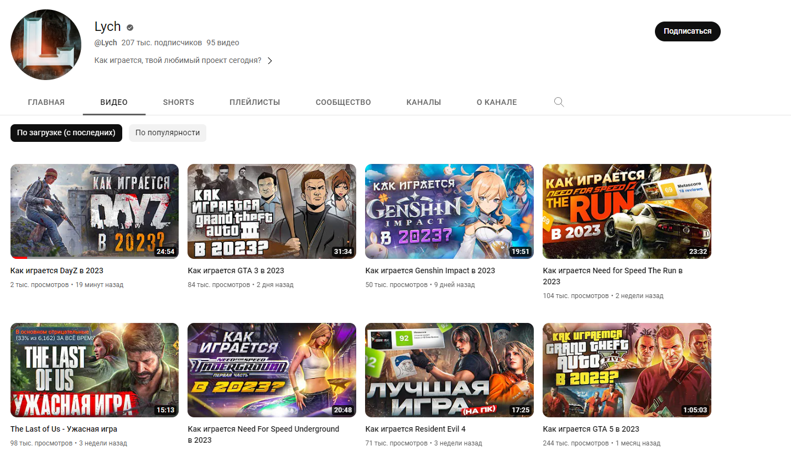Open the Genshin Impact video thumbnail
Screen dimensions: 791x451
click(450, 211)
